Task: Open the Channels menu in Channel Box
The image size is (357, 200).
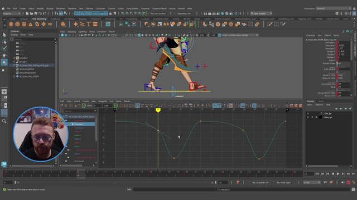Action: pyautogui.click(x=311, y=36)
